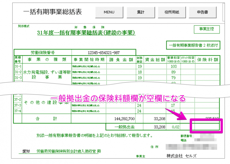Screen dimensions: 230x164
Task: Click the 一括有期事業総括表 window heading
Action: [52, 12]
